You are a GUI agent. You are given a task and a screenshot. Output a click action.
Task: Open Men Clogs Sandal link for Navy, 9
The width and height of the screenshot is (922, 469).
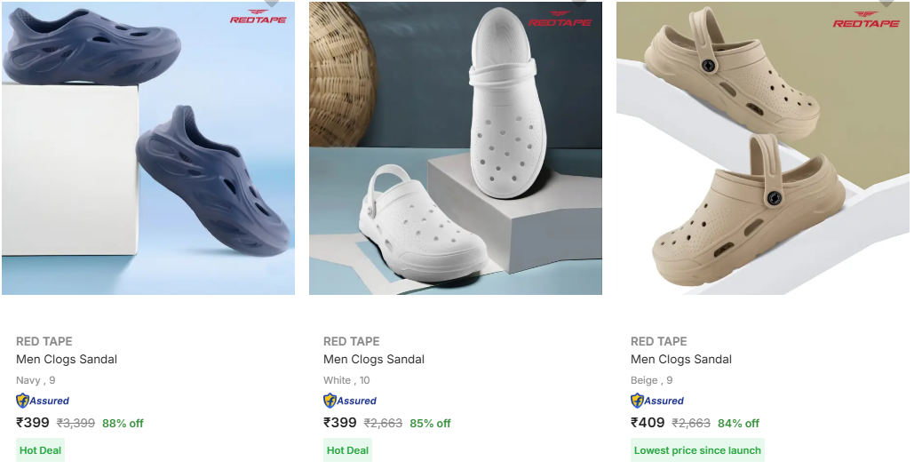click(x=67, y=359)
